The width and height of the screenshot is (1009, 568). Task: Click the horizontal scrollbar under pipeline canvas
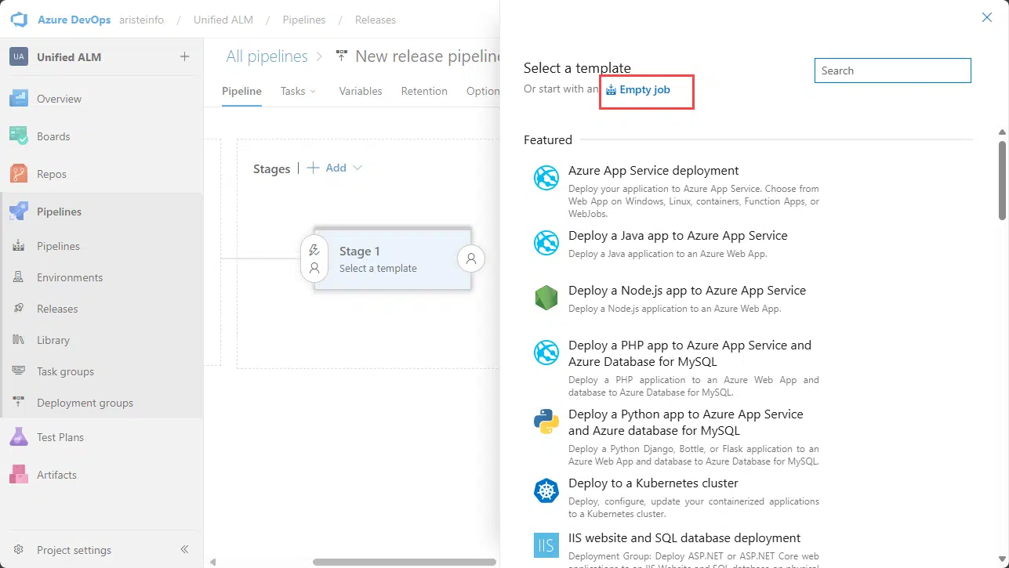click(x=404, y=562)
